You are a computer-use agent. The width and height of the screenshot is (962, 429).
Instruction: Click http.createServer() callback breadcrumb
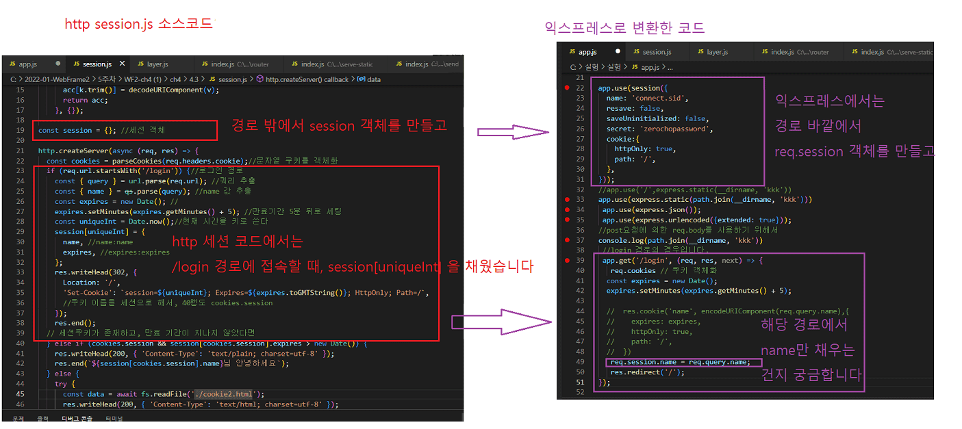coord(301,79)
